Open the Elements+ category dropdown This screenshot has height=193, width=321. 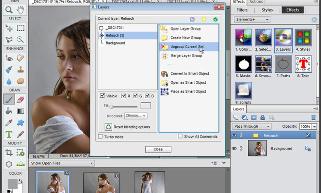click(x=252, y=20)
